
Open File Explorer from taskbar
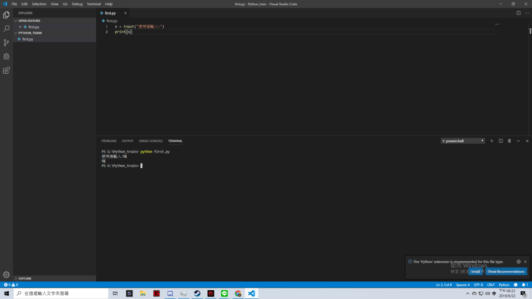tap(143, 294)
